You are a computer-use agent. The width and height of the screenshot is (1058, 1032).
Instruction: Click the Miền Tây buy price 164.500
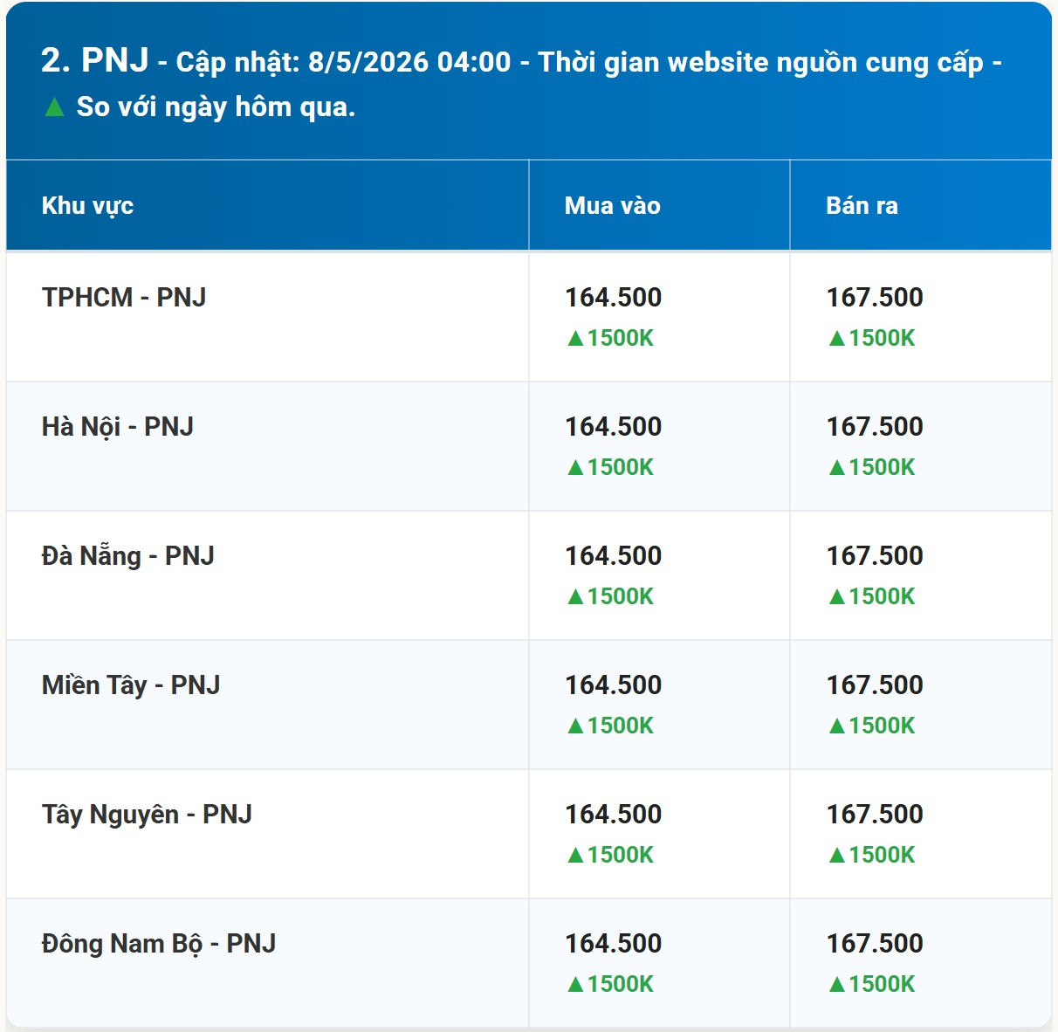614,685
